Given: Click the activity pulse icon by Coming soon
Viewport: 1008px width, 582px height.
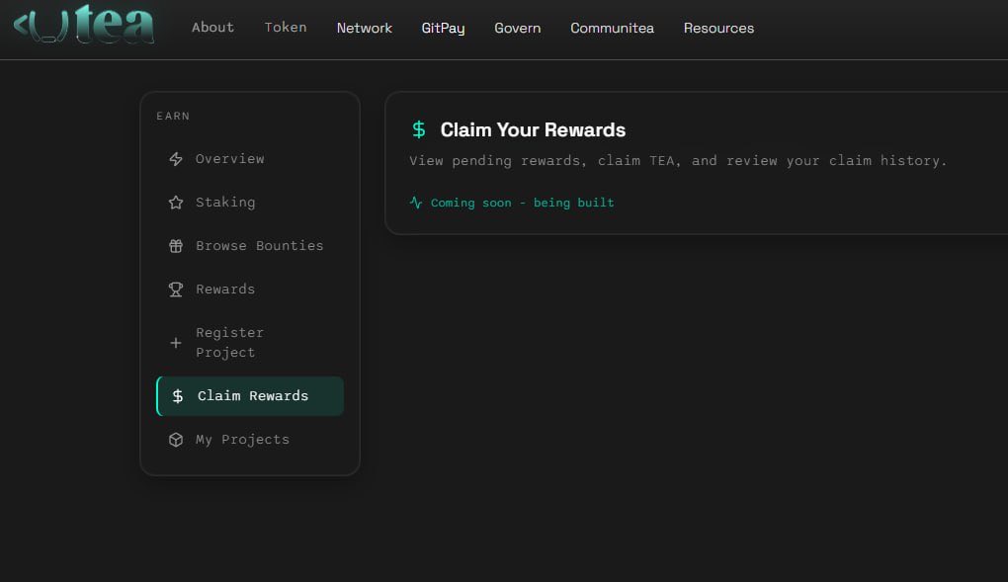Looking at the screenshot, I should 416,203.
